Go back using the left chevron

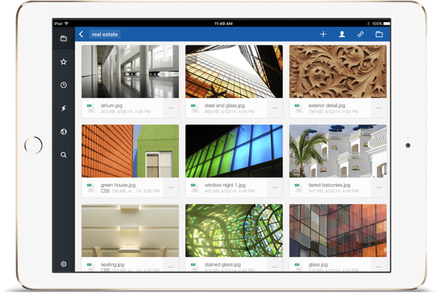click(x=81, y=35)
